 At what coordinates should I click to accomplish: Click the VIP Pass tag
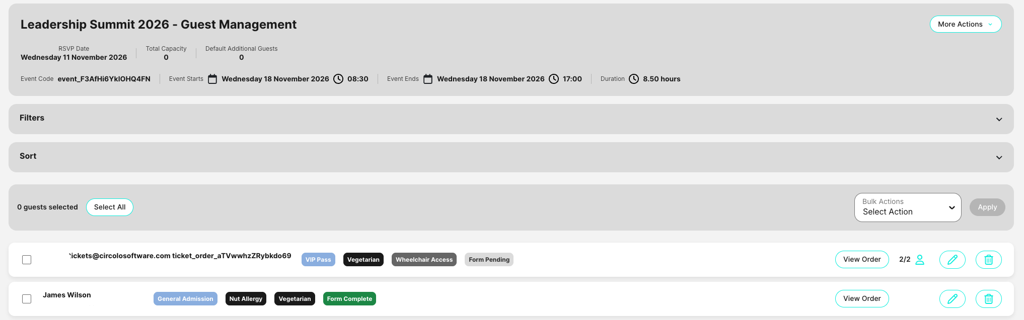[x=318, y=260]
